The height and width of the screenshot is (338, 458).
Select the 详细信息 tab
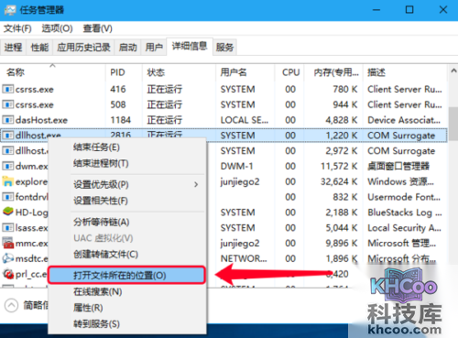pos(190,47)
